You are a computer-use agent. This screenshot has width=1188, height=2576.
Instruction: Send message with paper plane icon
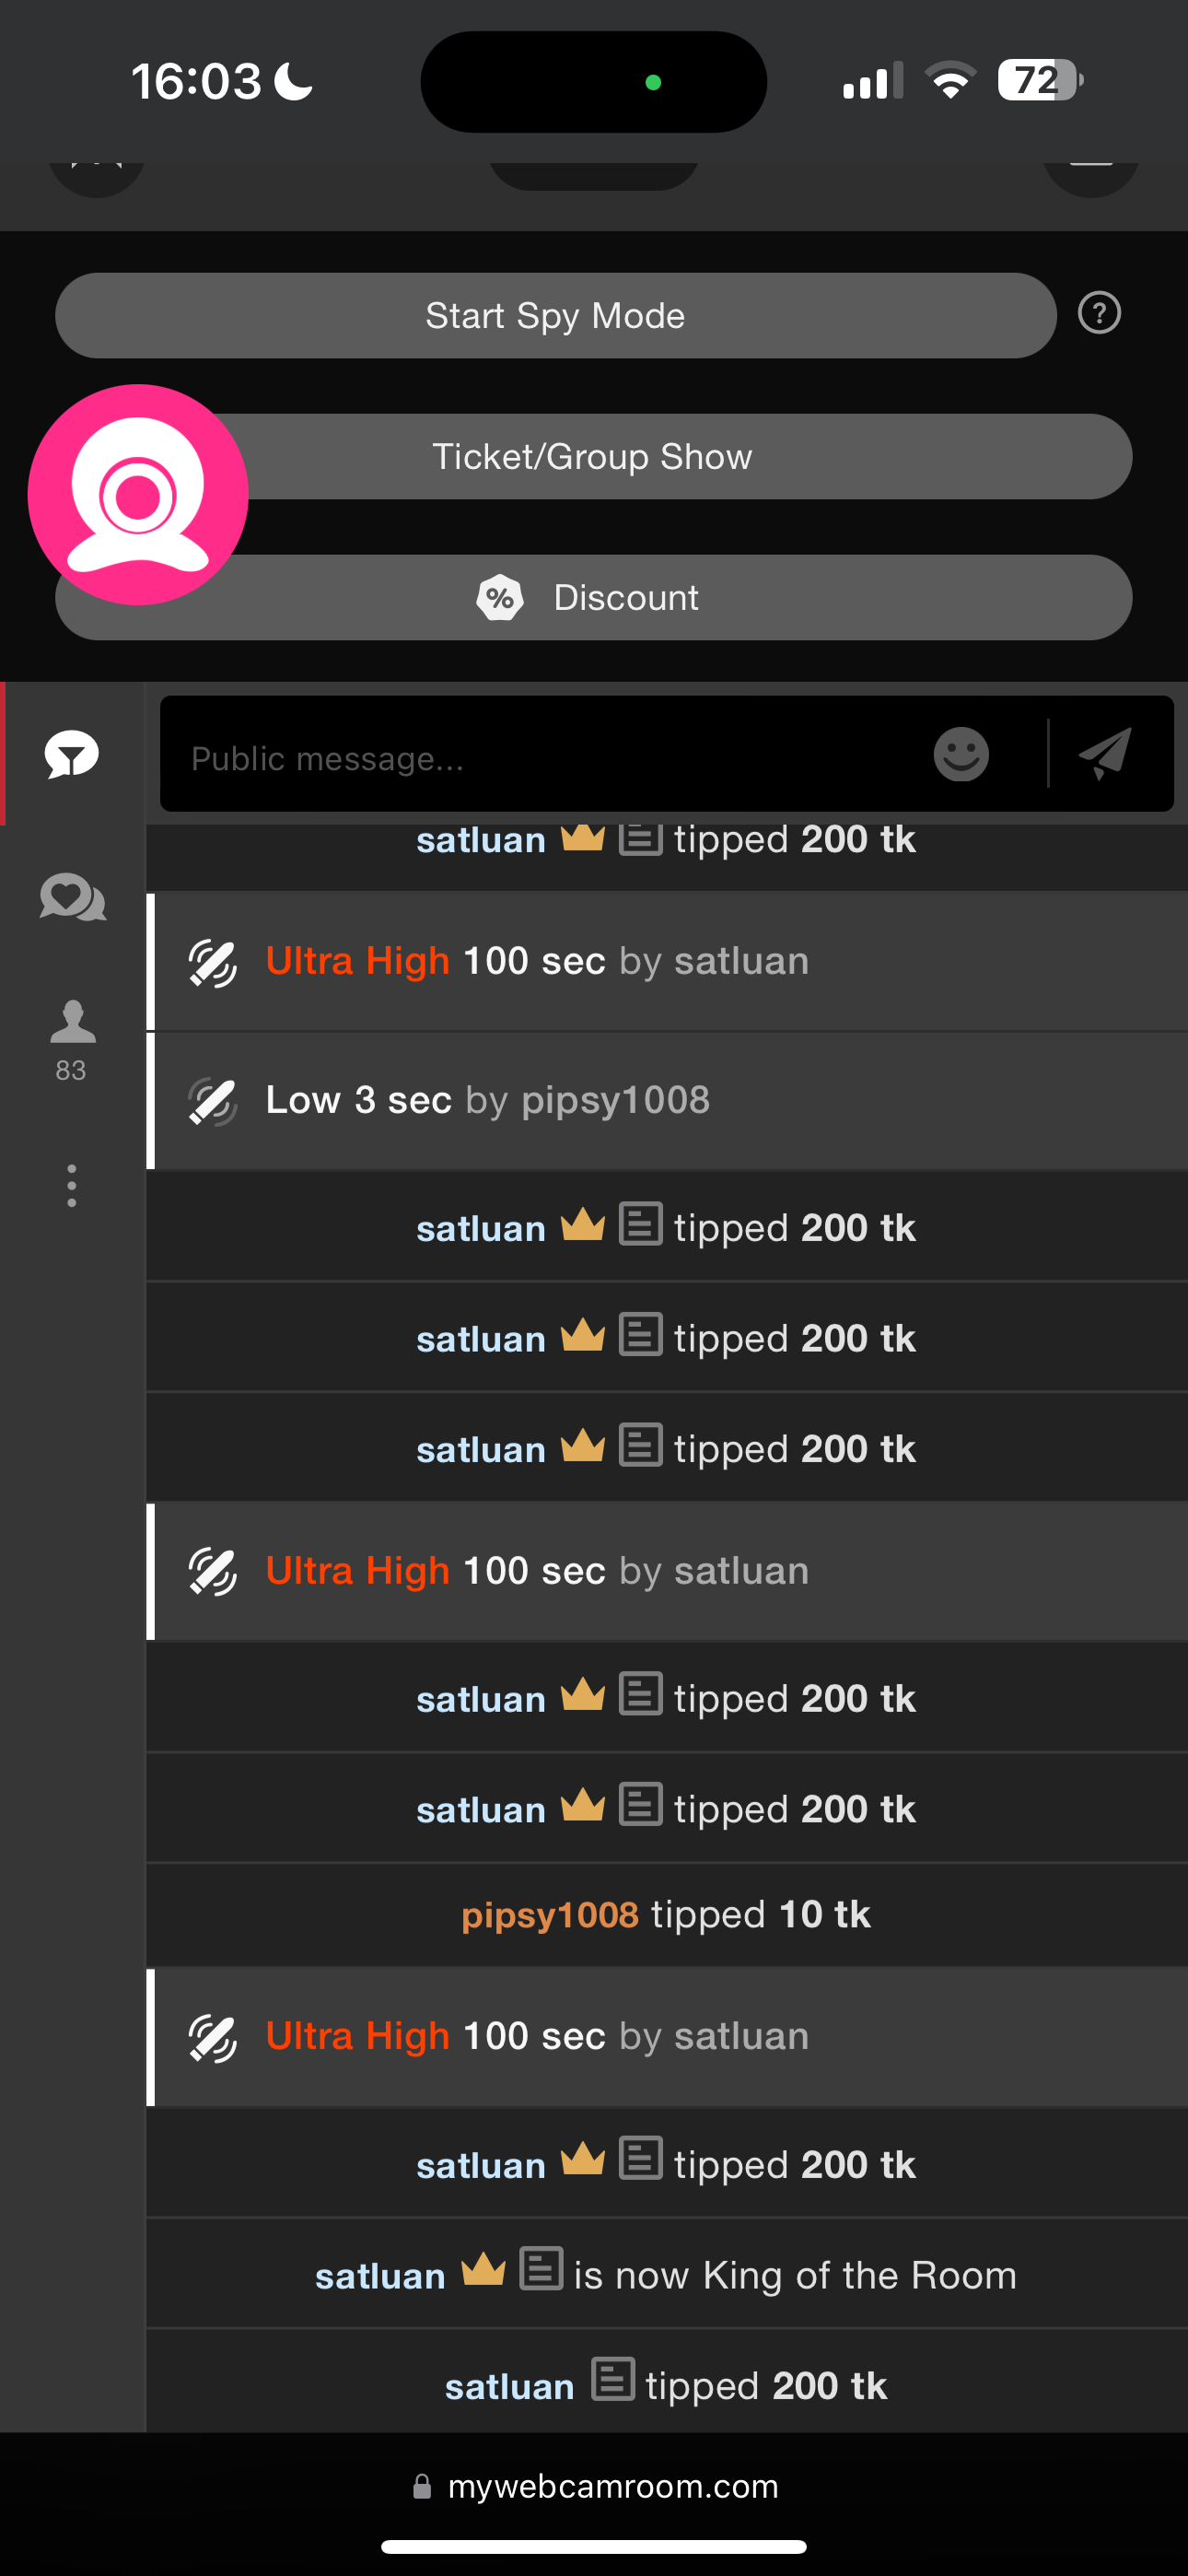(x=1106, y=754)
